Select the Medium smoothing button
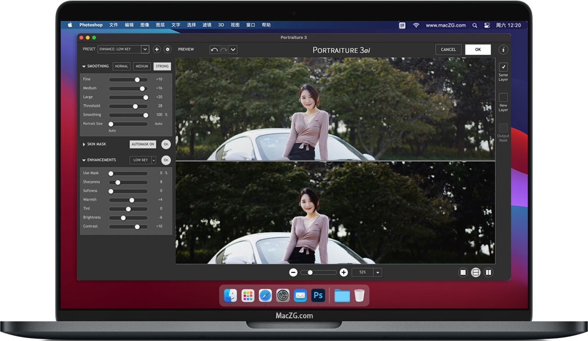This screenshot has width=588, height=341. (142, 66)
